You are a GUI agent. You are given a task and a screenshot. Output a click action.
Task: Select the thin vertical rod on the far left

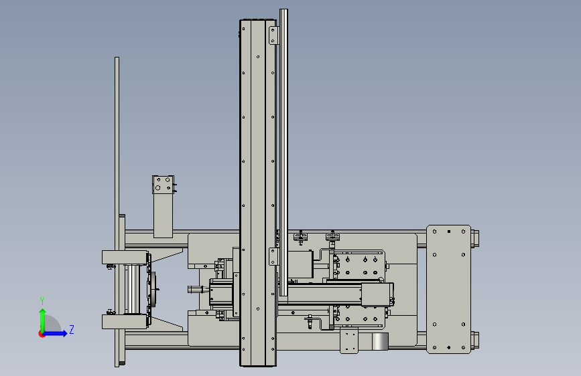117,211
